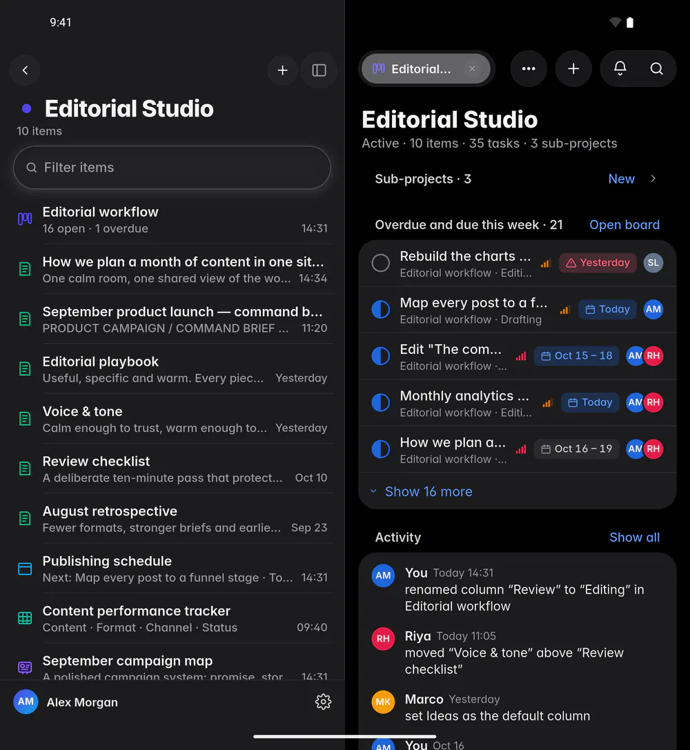Image resolution: width=690 pixels, height=750 pixels.
Task: Open Oct 16 – 19 date chip
Action: [576, 448]
